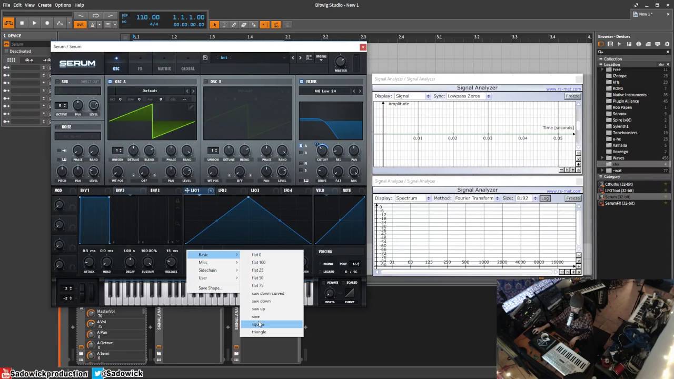Select the Eraser tool
This screenshot has width=674, height=379.
point(244,25)
